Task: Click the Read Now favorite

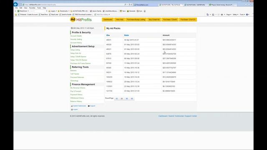Action: pos(43,15)
